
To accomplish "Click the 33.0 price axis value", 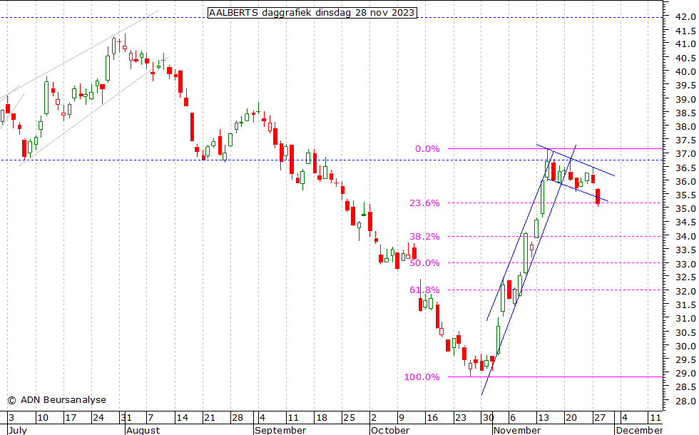I will coord(685,264).
